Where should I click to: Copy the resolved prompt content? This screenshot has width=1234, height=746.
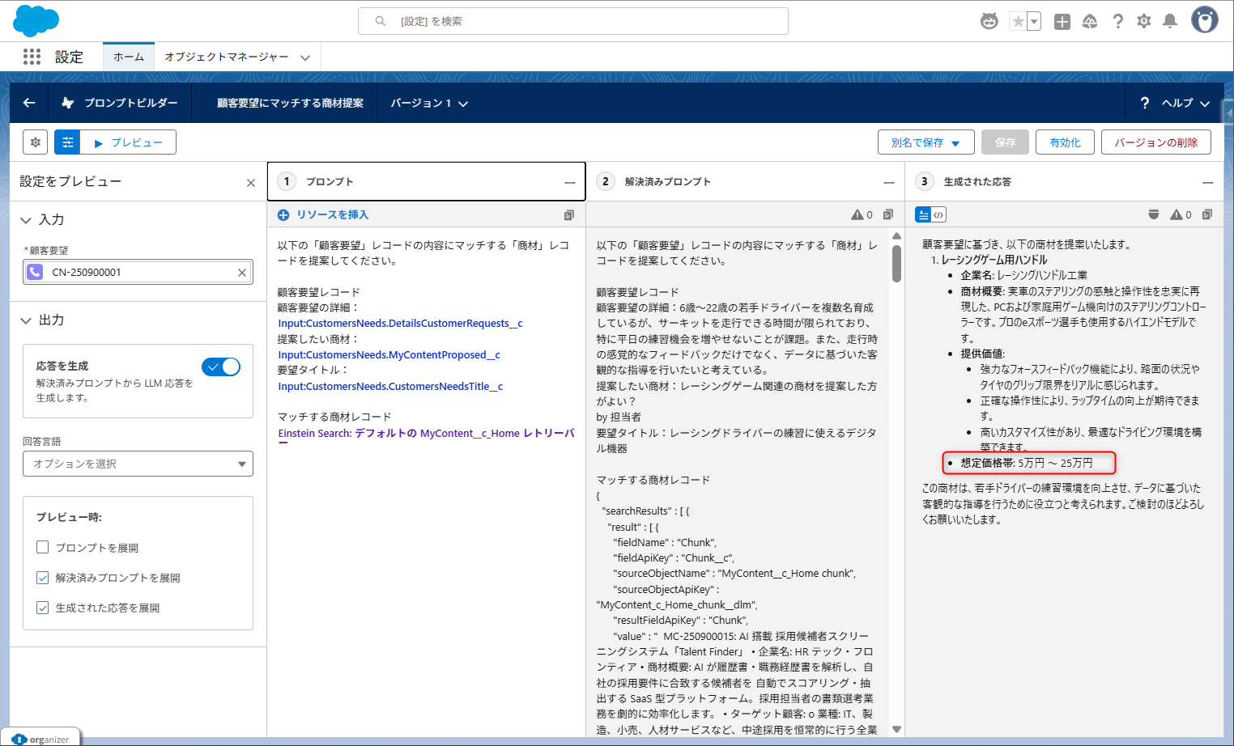(x=888, y=214)
